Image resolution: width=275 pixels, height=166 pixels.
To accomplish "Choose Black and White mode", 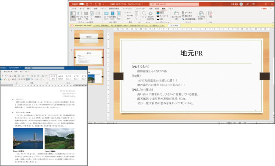I will [160, 19].
